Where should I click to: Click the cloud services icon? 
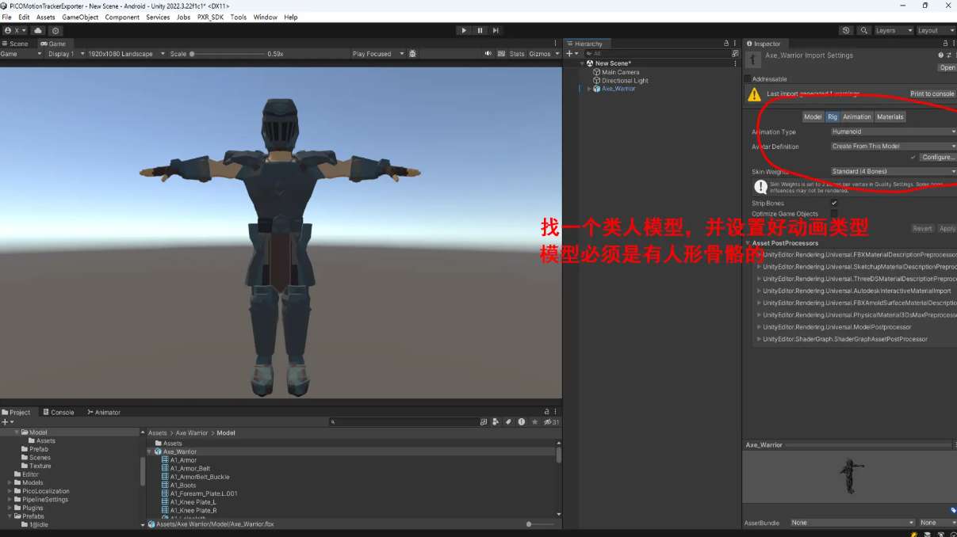point(38,31)
